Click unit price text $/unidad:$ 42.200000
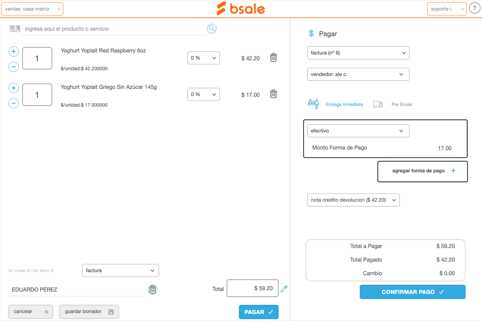Image resolution: width=482 pixels, height=321 pixels. (x=84, y=69)
